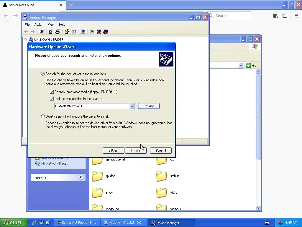This screenshot has width=302, height=227.
Task: Click the keyboard icon in system tray
Action: pos(267,223)
